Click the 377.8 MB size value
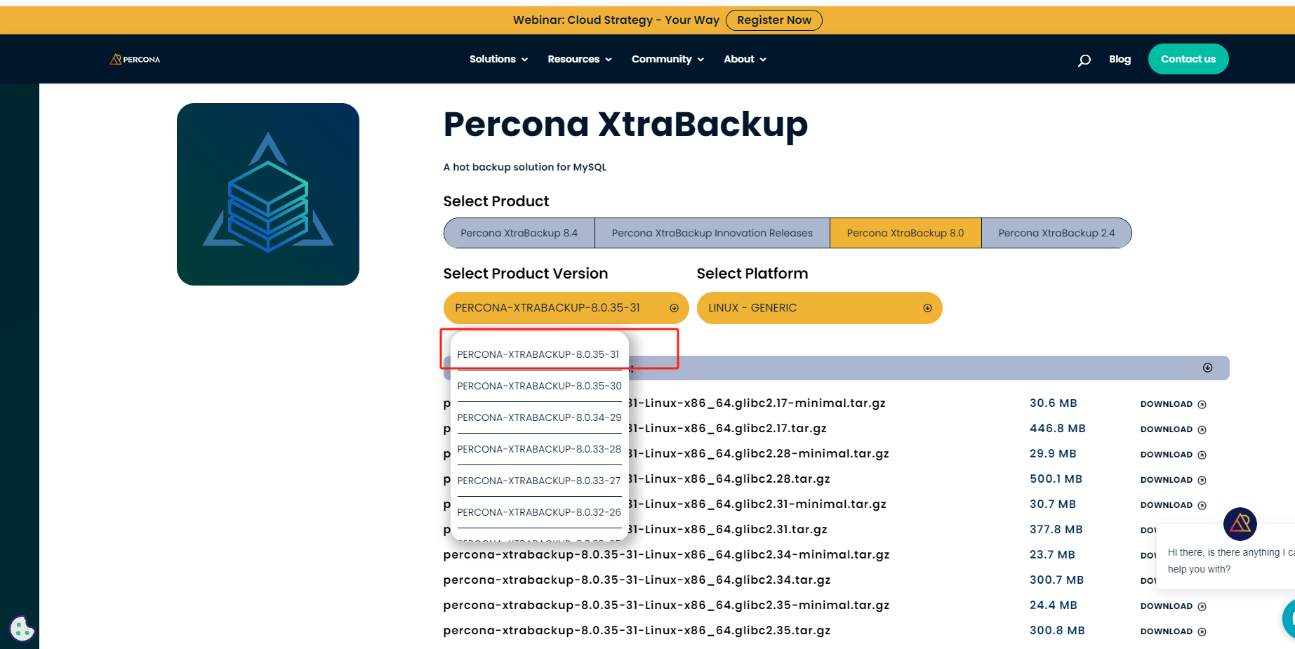This screenshot has height=649, width=1295. point(1056,530)
